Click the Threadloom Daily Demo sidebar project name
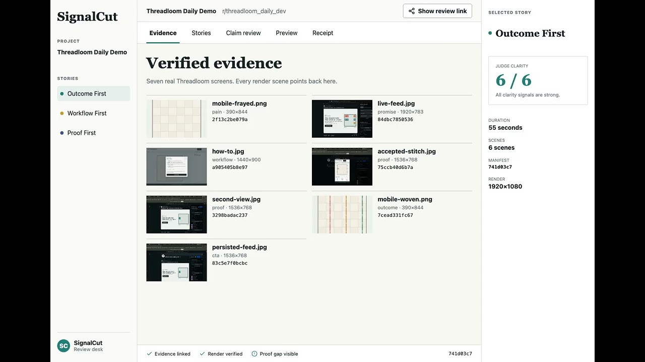This screenshot has height=362, width=645. click(x=92, y=52)
